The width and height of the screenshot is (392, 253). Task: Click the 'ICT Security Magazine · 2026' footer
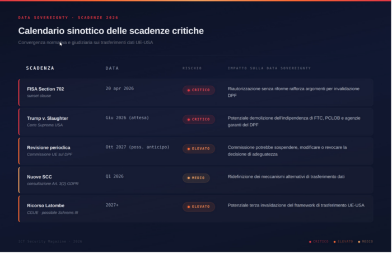(x=50, y=241)
